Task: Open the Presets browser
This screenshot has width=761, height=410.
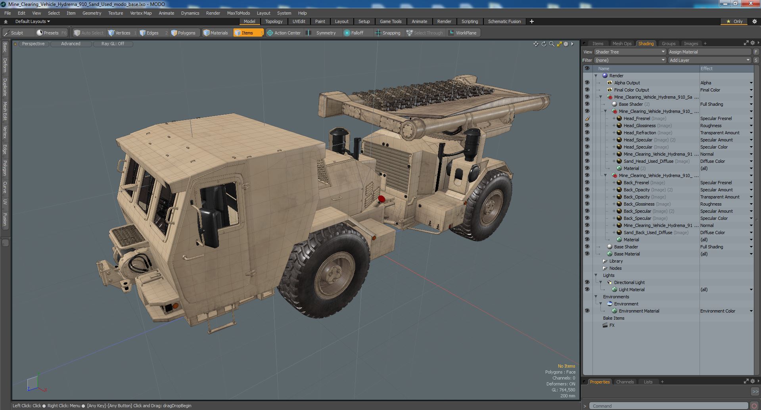Action: [51, 33]
